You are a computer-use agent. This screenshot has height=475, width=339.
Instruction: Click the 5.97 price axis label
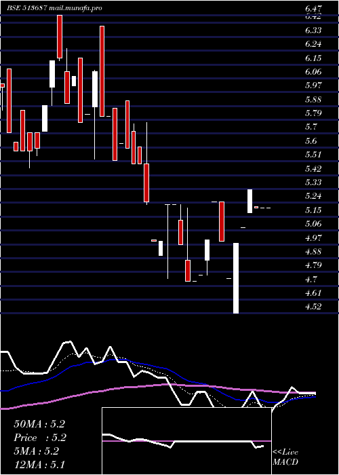coord(313,85)
